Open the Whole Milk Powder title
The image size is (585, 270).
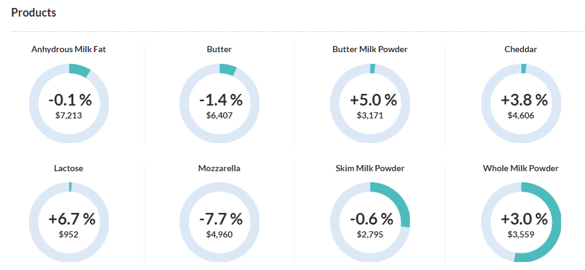[x=520, y=168]
